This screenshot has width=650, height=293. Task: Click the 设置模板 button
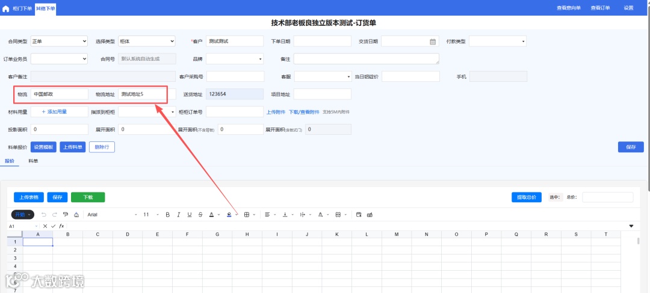[x=43, y=147]
